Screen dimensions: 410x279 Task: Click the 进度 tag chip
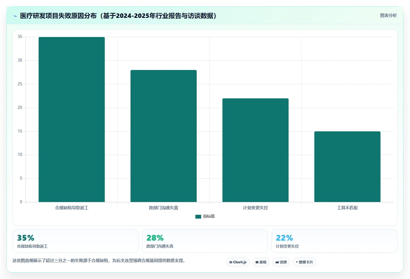point(281,262)
